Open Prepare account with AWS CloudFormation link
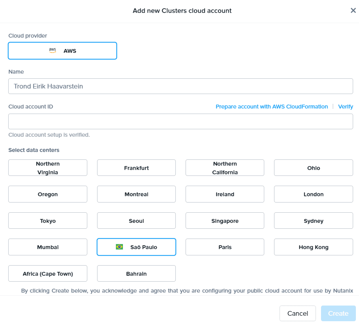This screenshot has height=331, width=359. [x=272, y=107]
